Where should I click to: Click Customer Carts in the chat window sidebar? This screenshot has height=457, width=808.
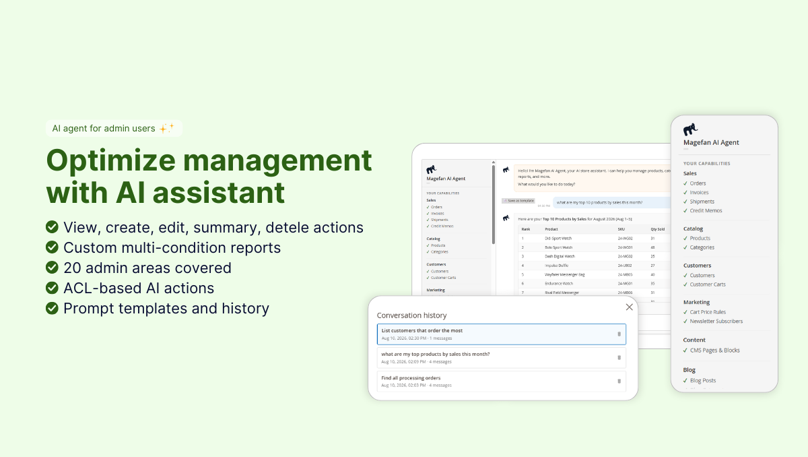(x=443, y=278)
